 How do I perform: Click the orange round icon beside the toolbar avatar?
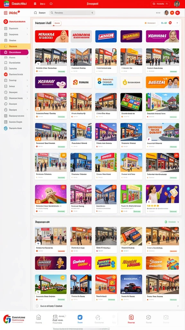(172, 13)
